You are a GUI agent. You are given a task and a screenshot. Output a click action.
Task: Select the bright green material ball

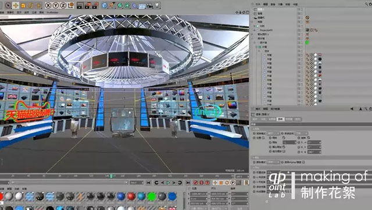[151, 197]
